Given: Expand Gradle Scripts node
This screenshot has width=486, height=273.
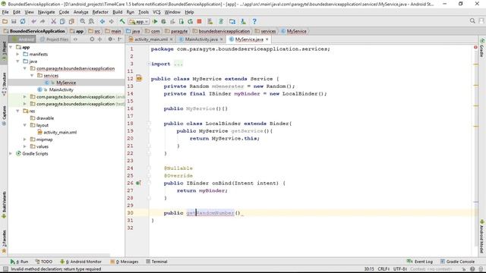Looking at the screenshot, I should pos(11,153).
